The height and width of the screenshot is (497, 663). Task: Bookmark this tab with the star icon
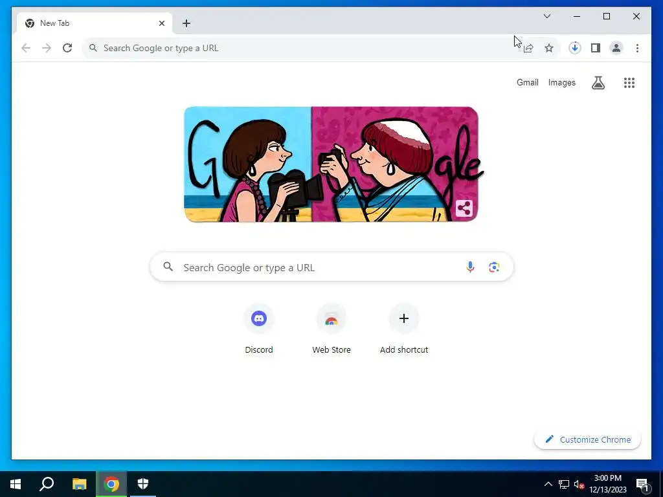click(x=549, y=48)
